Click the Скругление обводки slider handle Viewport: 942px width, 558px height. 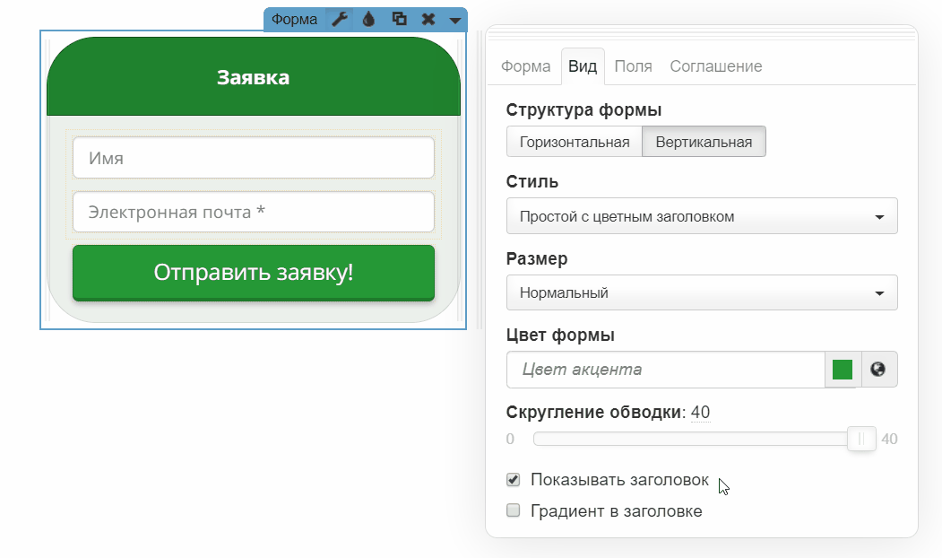pos(861,439)
